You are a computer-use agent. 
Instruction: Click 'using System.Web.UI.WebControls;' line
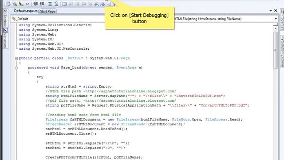(54, 48)
